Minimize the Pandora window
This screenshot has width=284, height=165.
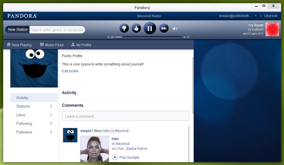pos(256,6)
